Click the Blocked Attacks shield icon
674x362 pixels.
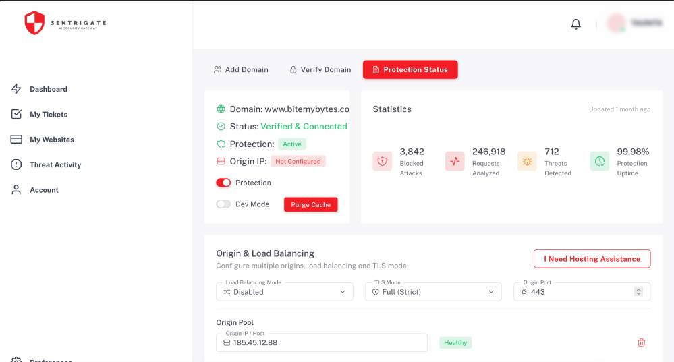point(382,162)
